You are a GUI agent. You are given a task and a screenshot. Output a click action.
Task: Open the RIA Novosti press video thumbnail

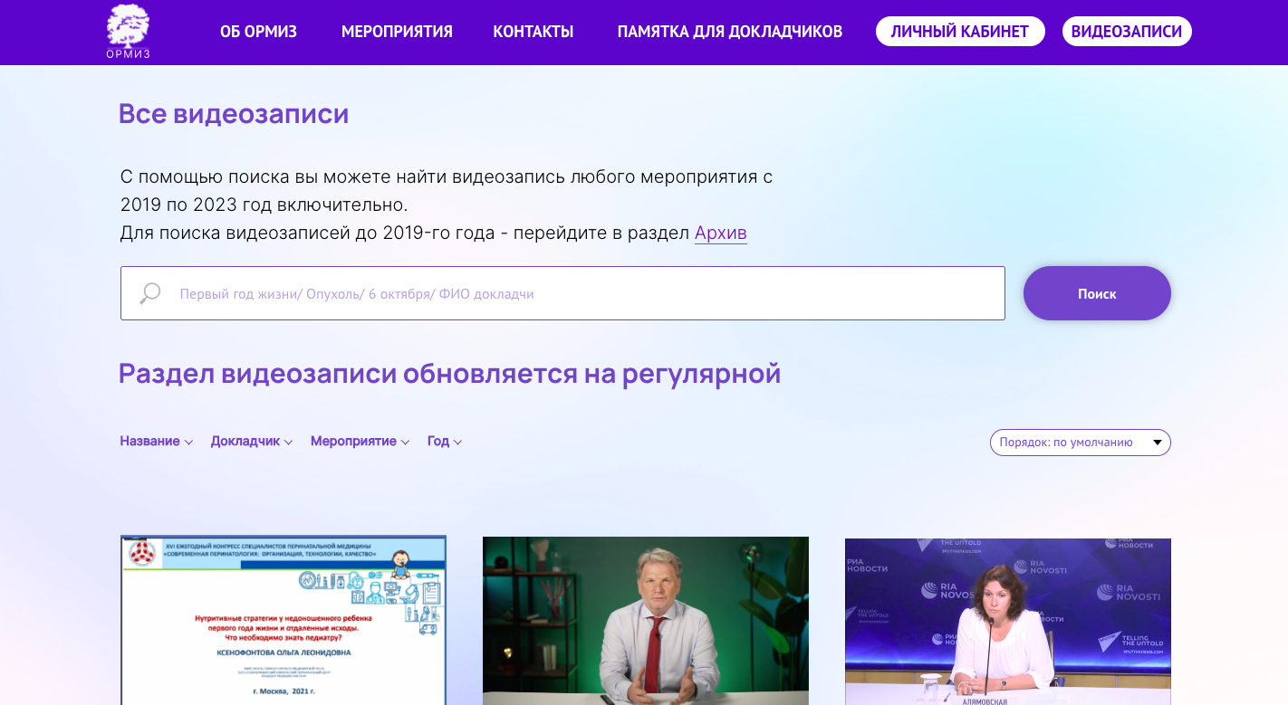1008,622
